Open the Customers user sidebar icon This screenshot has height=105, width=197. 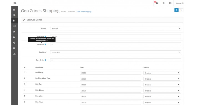[14, 37]
